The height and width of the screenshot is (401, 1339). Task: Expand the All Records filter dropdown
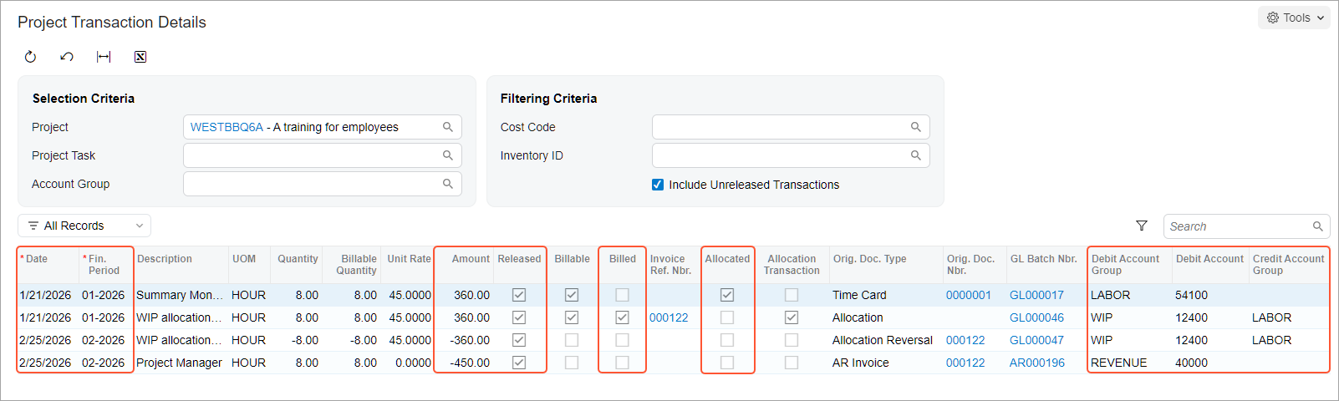[84, 226]
